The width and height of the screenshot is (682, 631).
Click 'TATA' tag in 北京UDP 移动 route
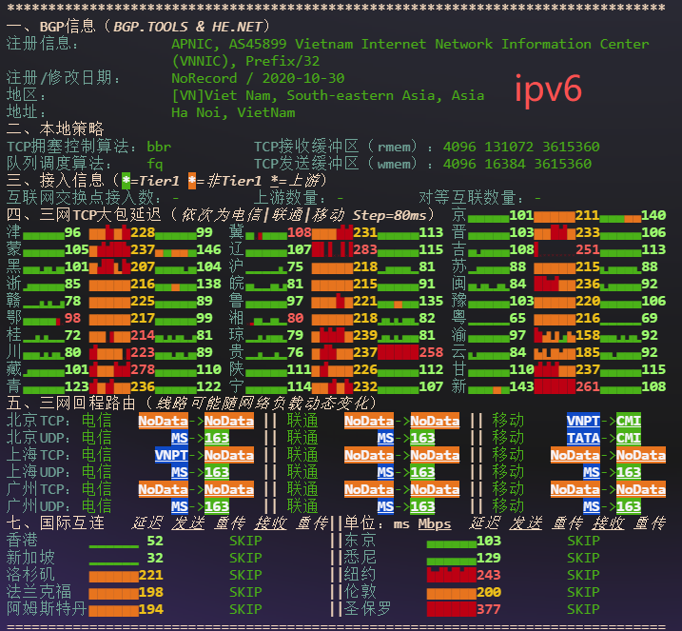583,438
